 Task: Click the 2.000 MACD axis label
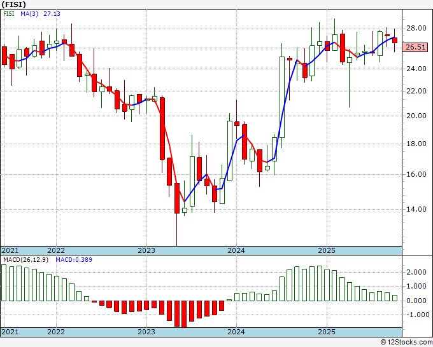[416, 272]
